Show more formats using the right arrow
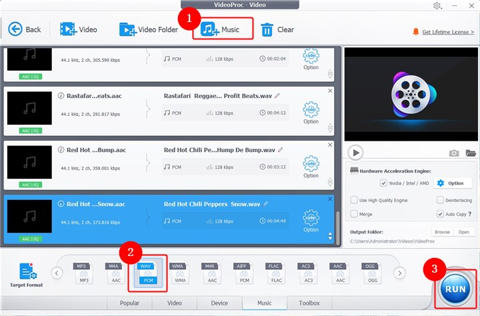 point(399,273)
